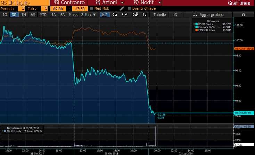This screenshot has width=255, height=155.
Task: Click the 90.3706 MS IM price tag
Action: (244, 113)
